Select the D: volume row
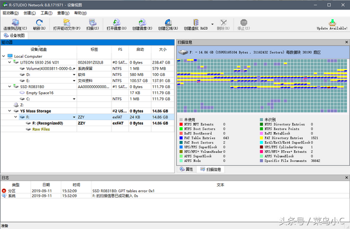This screenshot has width=350, height=229. point(87,74)
